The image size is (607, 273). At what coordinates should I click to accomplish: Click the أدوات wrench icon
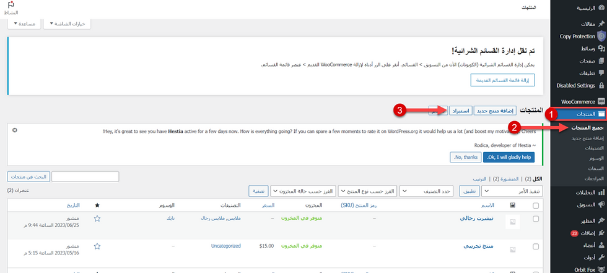tap(601, 258)
